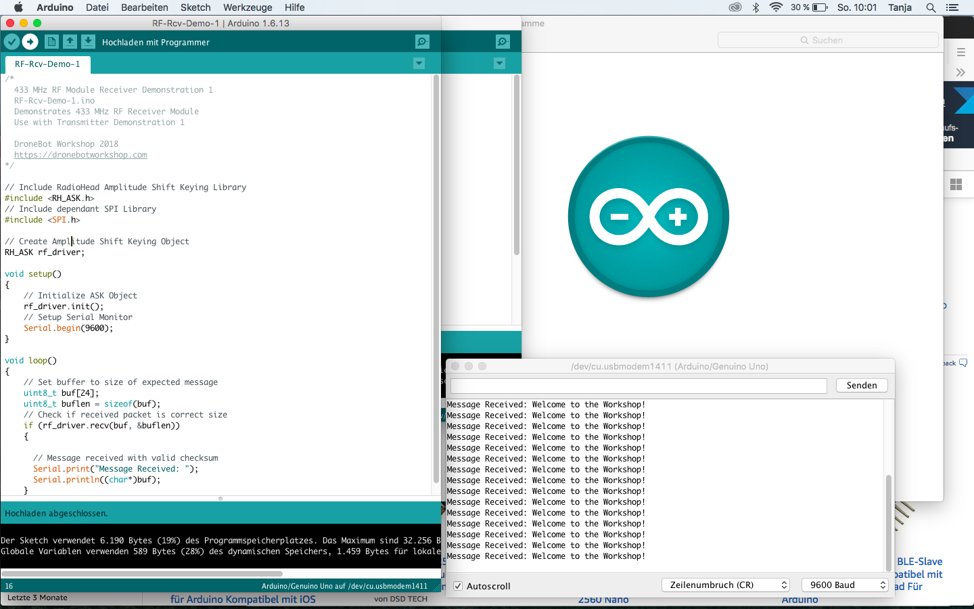This screenshot has width=974, height=609.
Task: Create a new sketch with the page icon
Action: [51, 42]
